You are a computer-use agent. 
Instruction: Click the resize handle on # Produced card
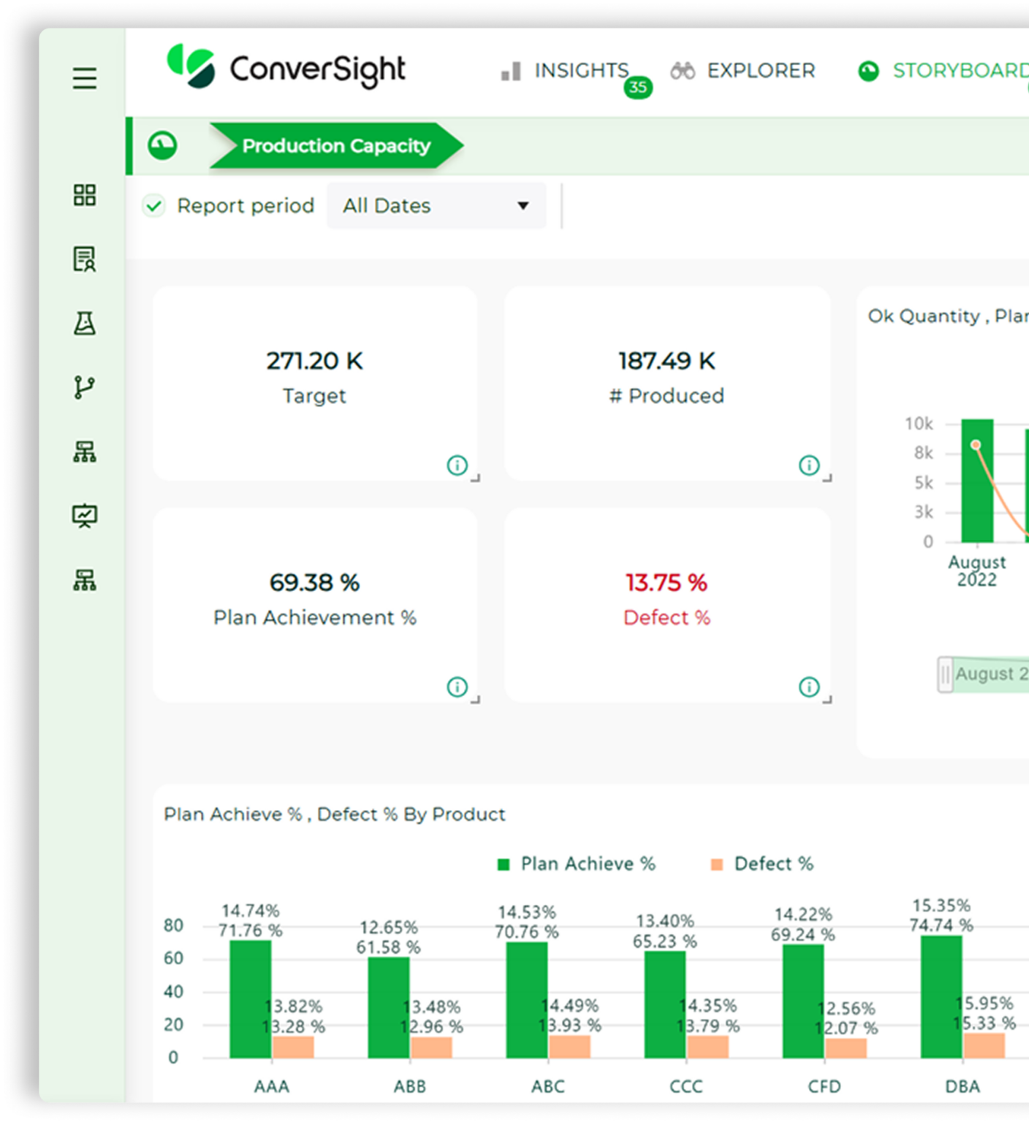click(828, 478)
